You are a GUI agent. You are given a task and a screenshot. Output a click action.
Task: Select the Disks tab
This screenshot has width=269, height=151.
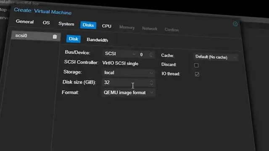click(88, 25)
